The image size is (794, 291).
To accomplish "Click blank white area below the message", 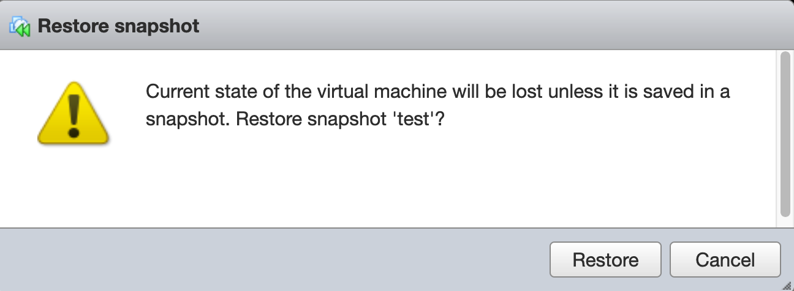I will (429, 183).
